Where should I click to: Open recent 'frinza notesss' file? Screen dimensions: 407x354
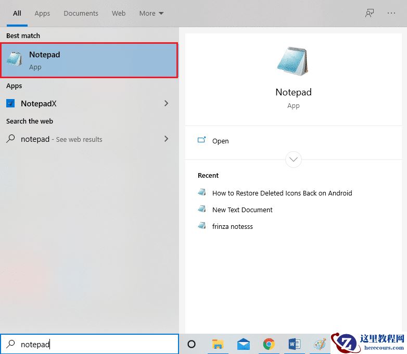click(x=232, y=226)
